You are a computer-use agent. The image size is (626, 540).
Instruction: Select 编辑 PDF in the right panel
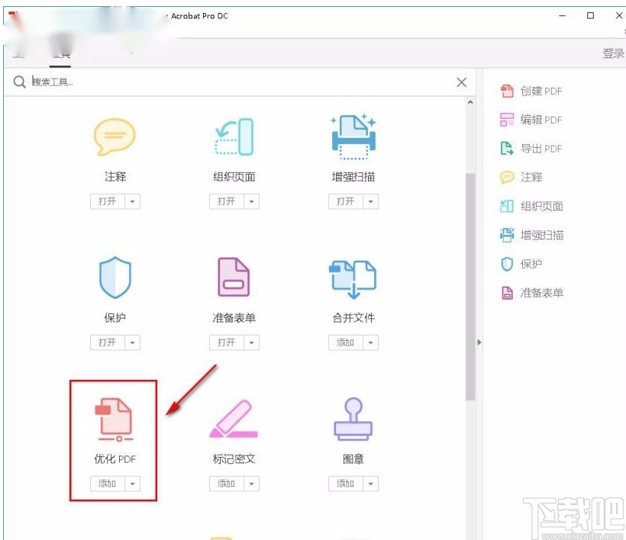tap(541, 120)
